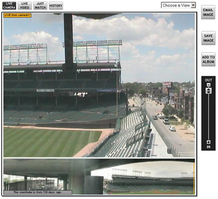Click the Save Image button
Screen dimensions: 218x199
point(208,38)
